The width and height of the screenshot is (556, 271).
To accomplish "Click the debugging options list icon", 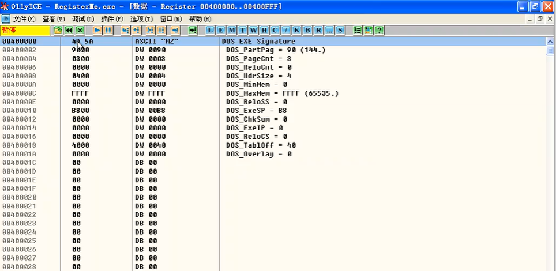I will coord(358,31).
